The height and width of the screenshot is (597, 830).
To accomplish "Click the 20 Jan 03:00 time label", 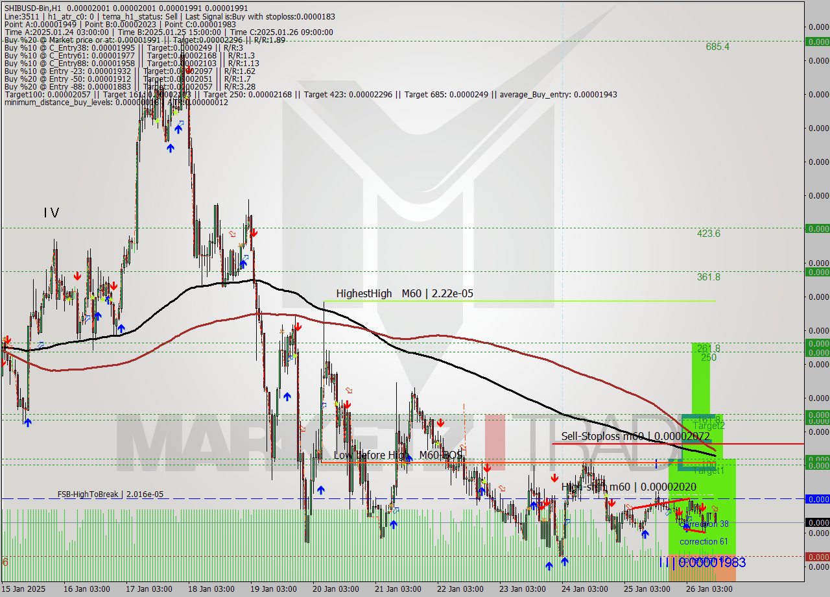I will [x=337, y=589].
